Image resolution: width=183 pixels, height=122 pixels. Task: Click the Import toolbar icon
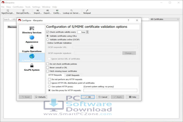(38, 12)
